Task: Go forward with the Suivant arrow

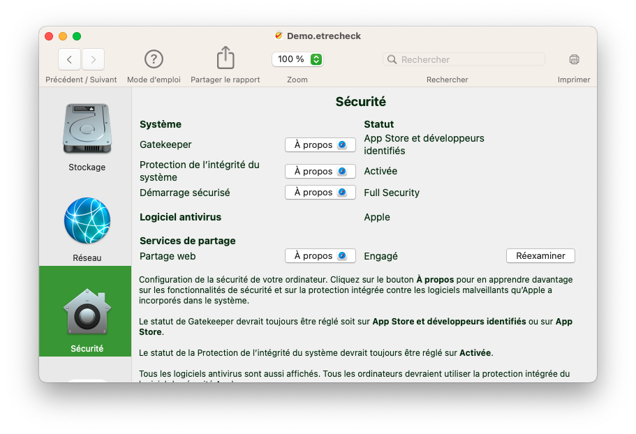Action: [94, 59]
